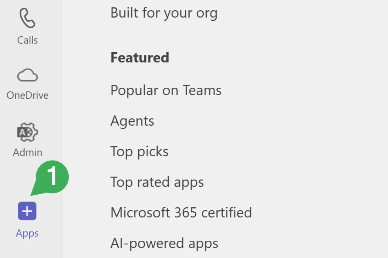Filter by Microsoft 365 certified

181,213
